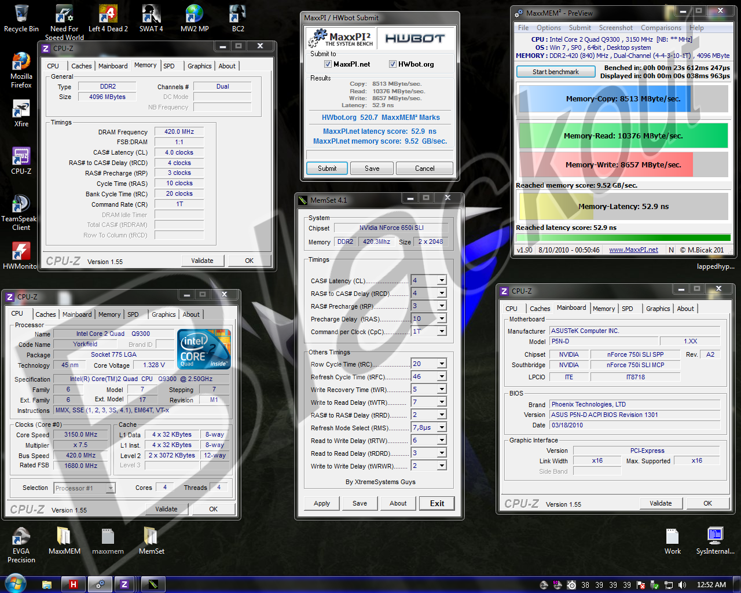Click Submit in HWbot Submit dialog

[327, 169]
